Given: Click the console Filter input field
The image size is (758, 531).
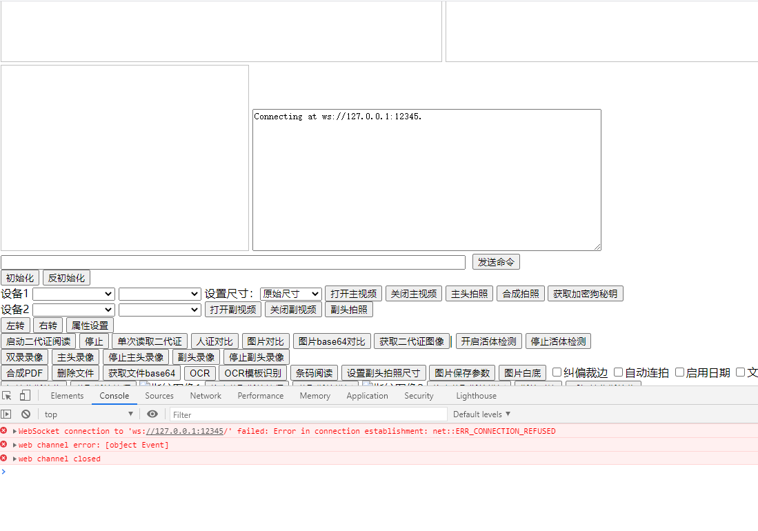Looking at the screenshot, I should (276, 414).
